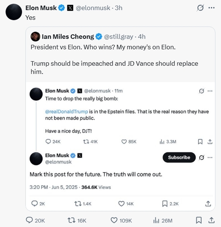The image size is (221, 227).
Task: Open more options on embedded Epstein post
Action: (210, 91)
